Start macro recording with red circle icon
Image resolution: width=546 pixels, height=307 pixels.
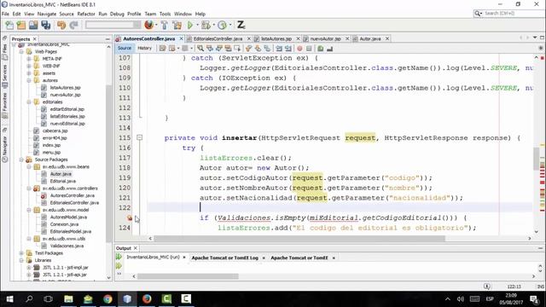[x=299, y=49]
